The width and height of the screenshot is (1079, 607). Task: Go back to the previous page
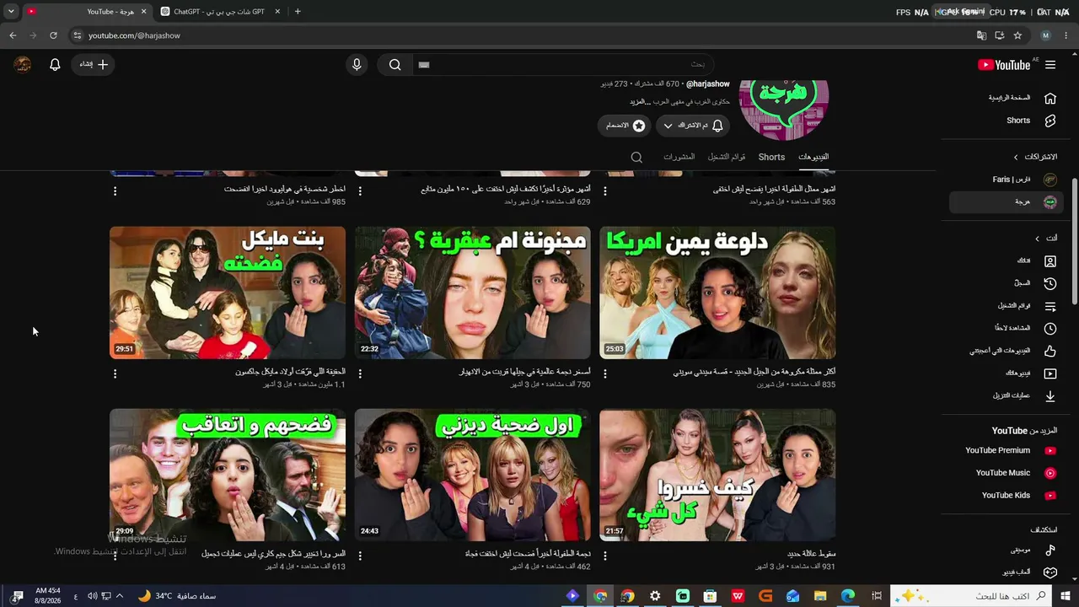click(13, 35)
